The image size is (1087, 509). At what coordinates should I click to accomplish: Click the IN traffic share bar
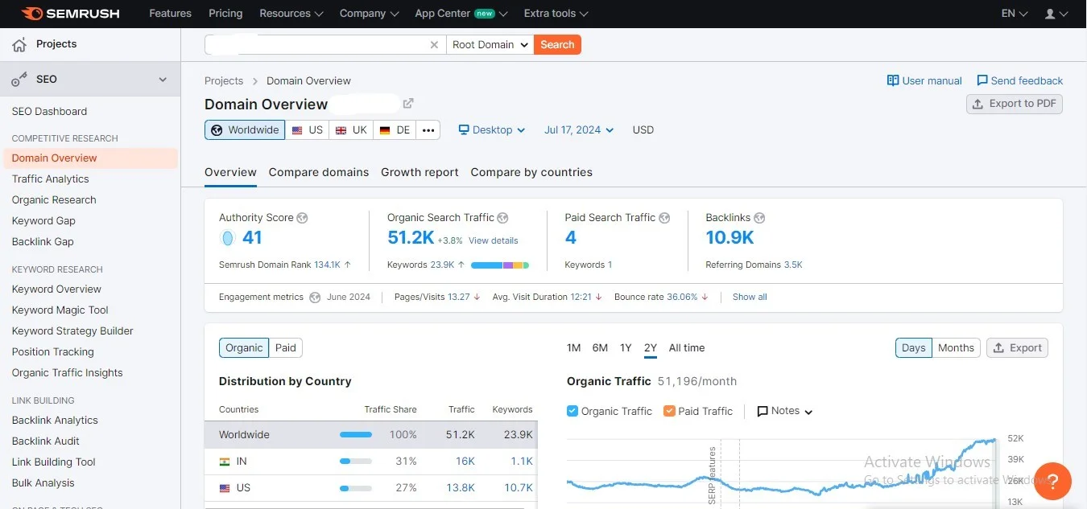[356, 462]
